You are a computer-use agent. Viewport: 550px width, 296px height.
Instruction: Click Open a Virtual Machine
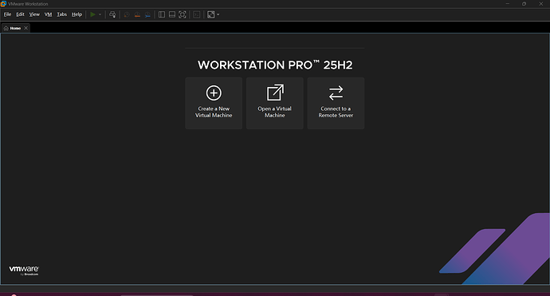(x=275, y=103)
